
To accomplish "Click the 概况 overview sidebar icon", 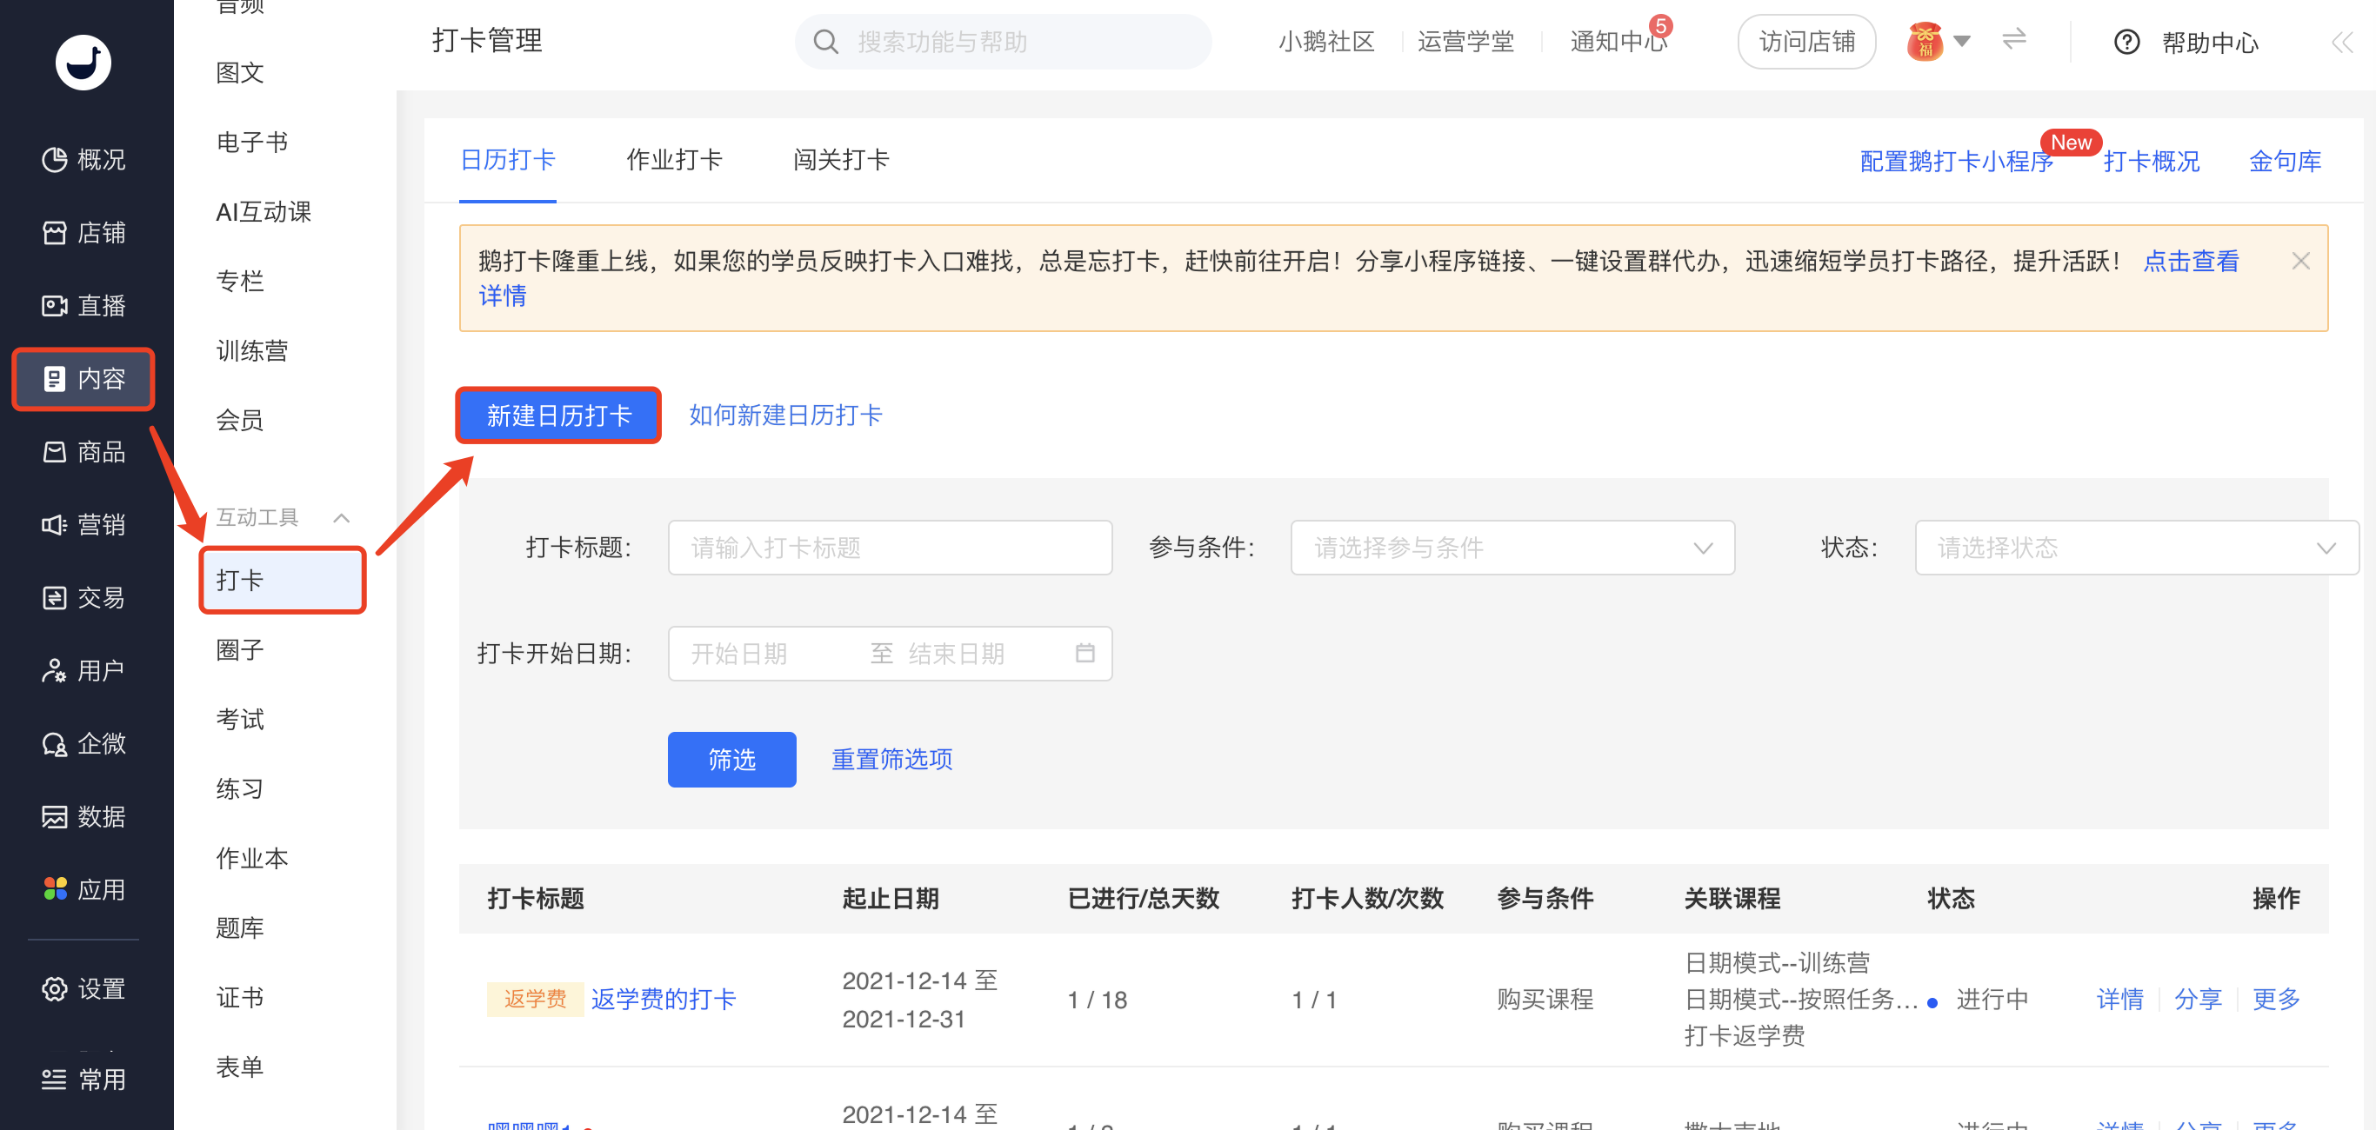I will [55, 159].
